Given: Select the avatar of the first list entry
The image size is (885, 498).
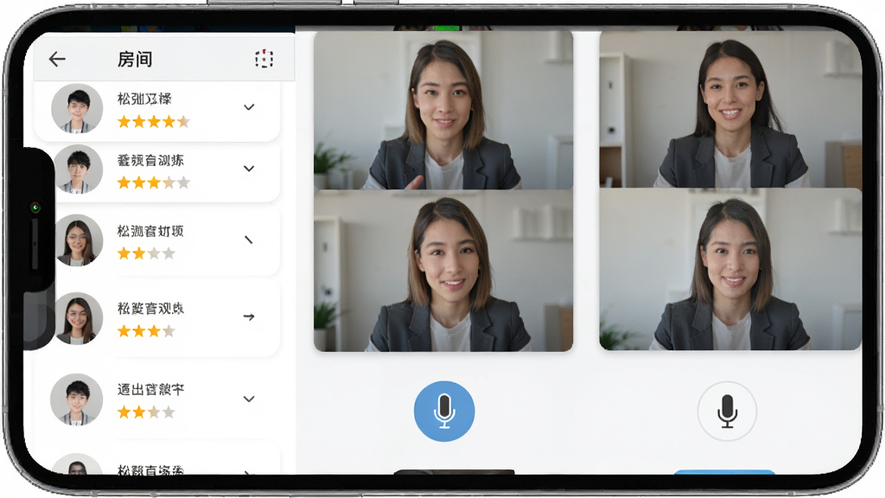Looking at the screenshot, I should click(77, 108).
